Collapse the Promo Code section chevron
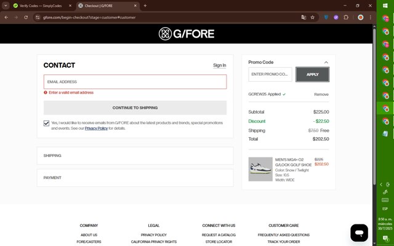394x246 pixels. pyautogui.click(x=326, y=62)
